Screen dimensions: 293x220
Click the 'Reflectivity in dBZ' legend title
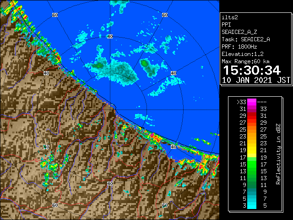(278, 154)
